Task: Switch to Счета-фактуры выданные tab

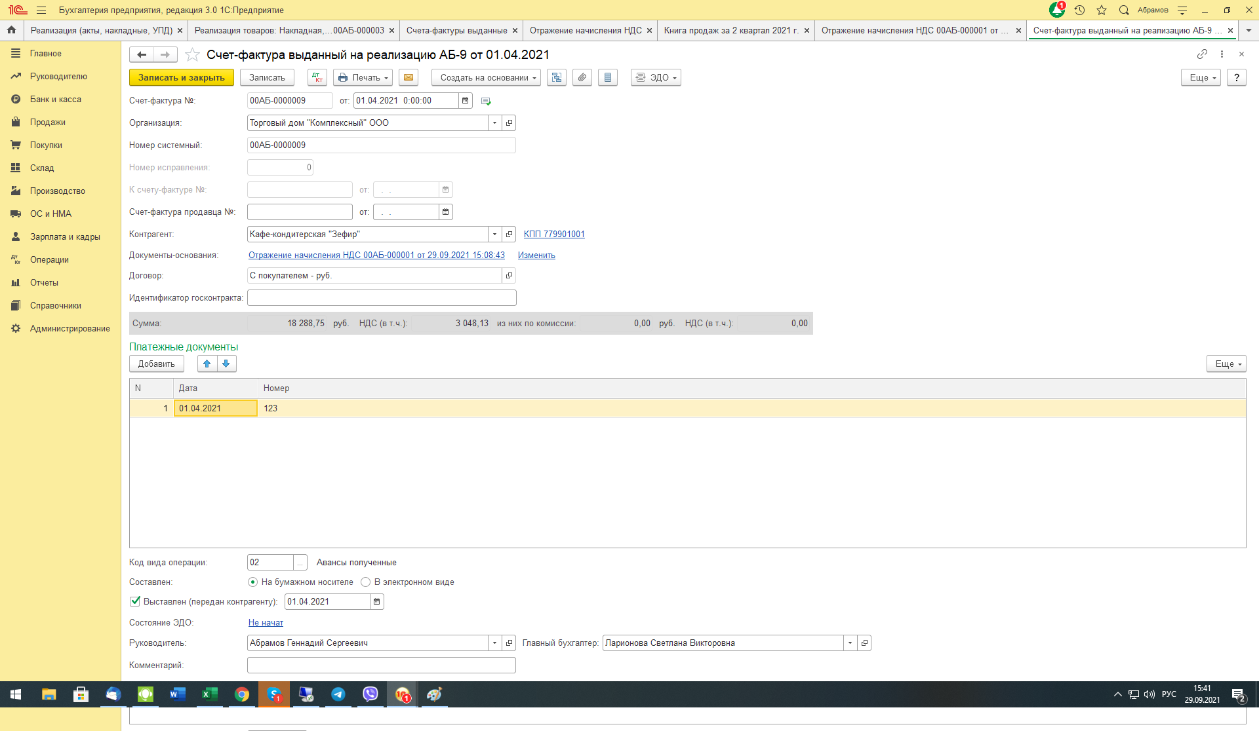Action: (x=456, y=30)
